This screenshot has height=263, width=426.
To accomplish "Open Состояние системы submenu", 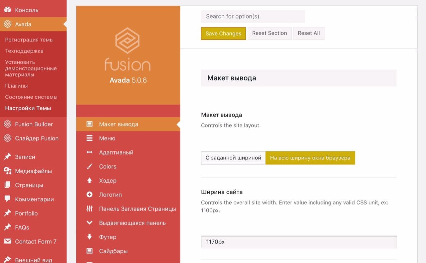I will (x=31, y=97).
